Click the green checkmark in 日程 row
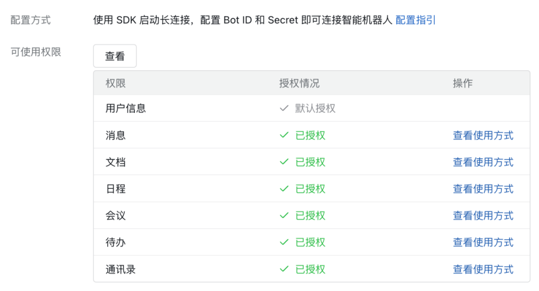This screenshot has width=539, height=291. (284, 189)
